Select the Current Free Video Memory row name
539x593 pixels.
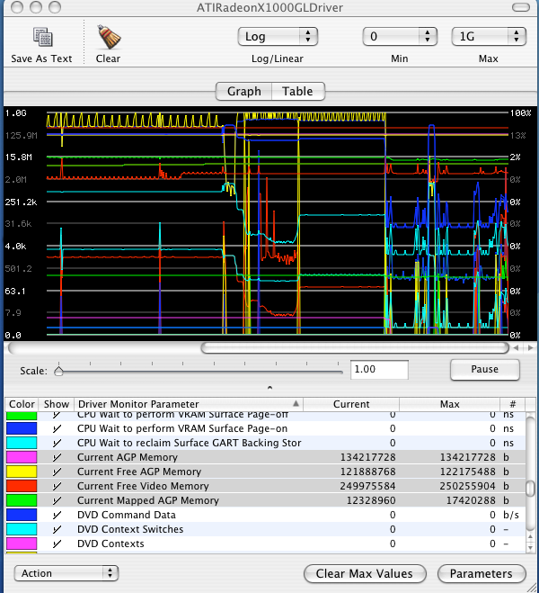[x=143, y=486]
